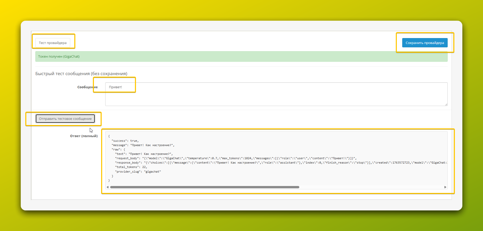Click the "Тест провайдера" button
The width and height of the screenshot is (483, 231).
pyautogui.click(x=53, y=43)
